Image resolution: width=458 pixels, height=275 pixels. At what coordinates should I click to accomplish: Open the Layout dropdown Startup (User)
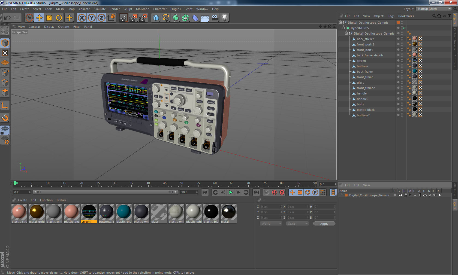pyautogui.click(x=434, y=9)
